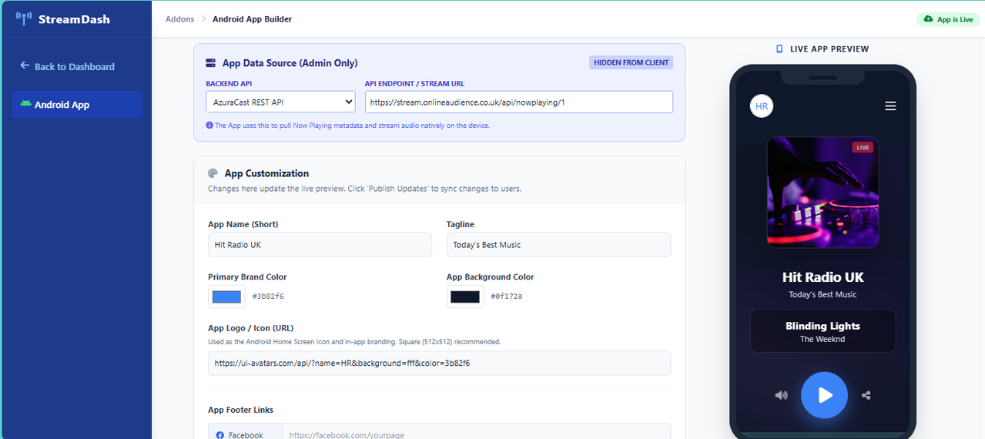Image resolution: width=985 pixels, height=439 pixels.
Task: Click the HR avatar in phone preview
Action: point(762,106)
